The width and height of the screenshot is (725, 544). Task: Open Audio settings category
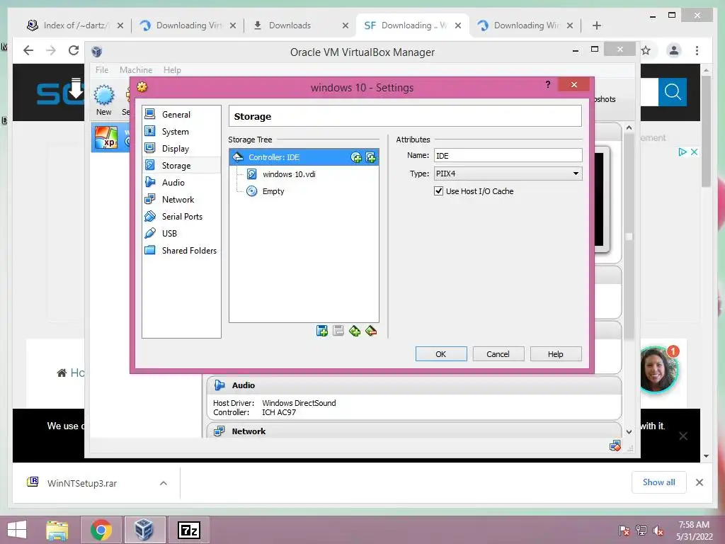[181, 183]
